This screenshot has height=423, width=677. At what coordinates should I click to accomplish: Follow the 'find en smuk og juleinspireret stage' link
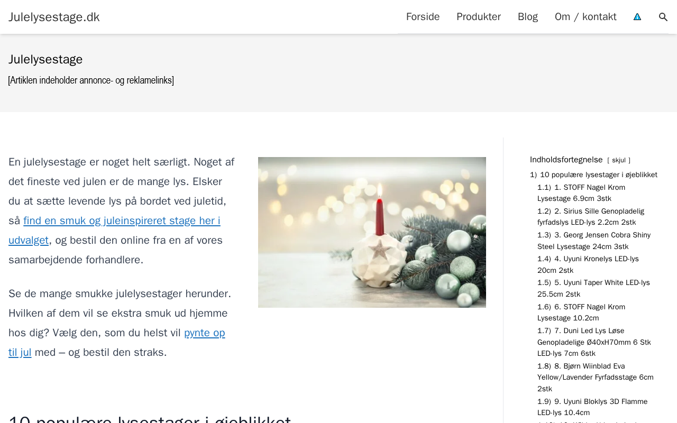point(114,230)
